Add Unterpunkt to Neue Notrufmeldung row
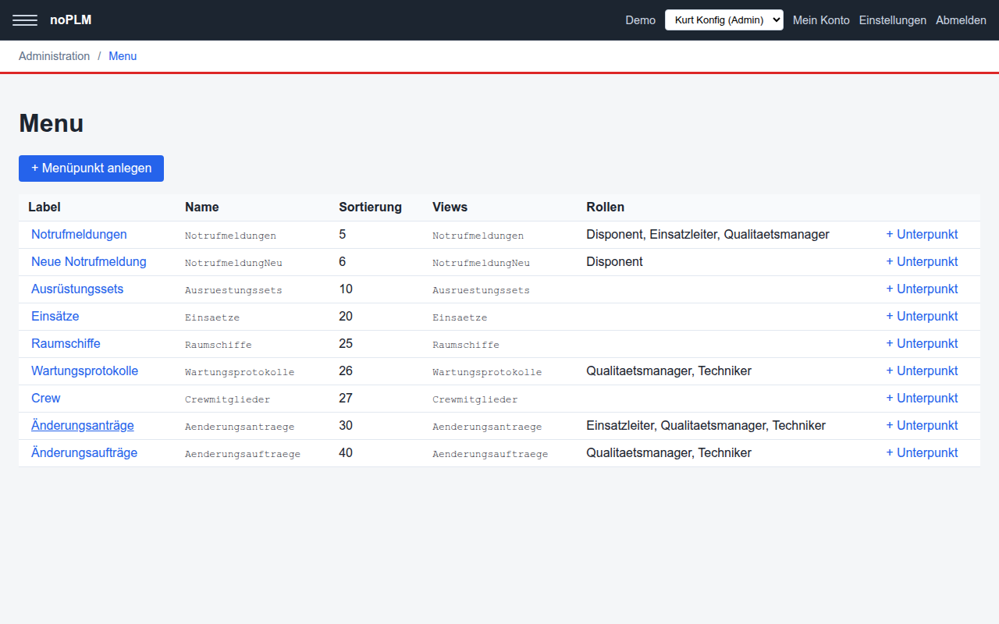The image size is (999, 624). tap(922, 261)
